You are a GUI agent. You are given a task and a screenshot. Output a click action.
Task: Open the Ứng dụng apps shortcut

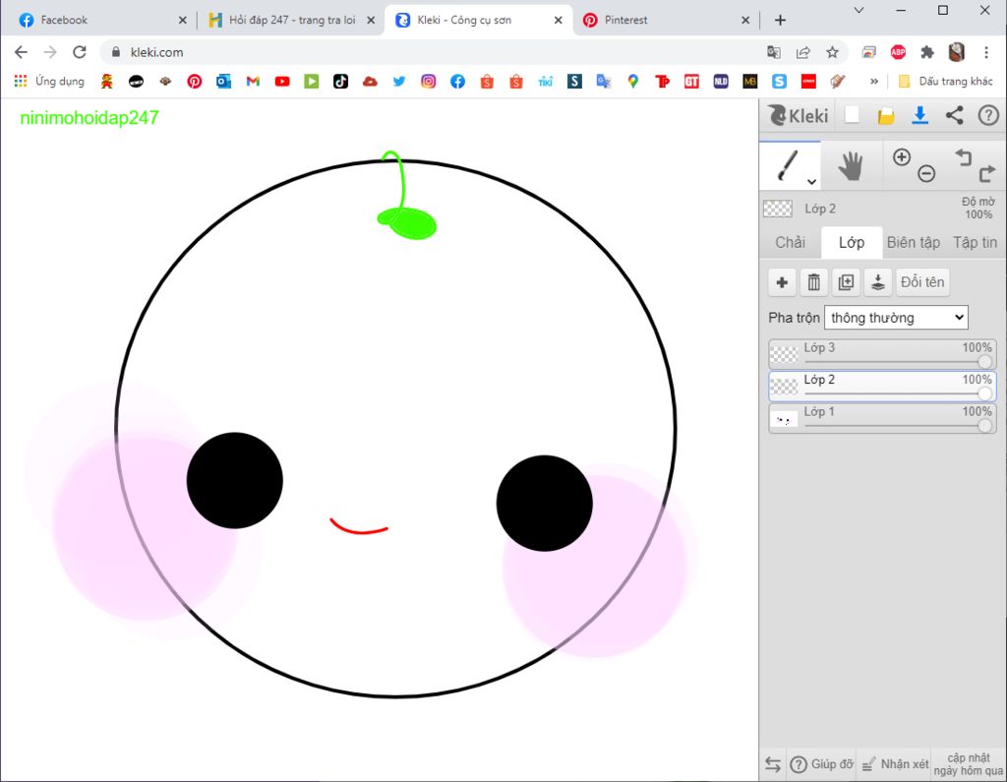point(49,81)
